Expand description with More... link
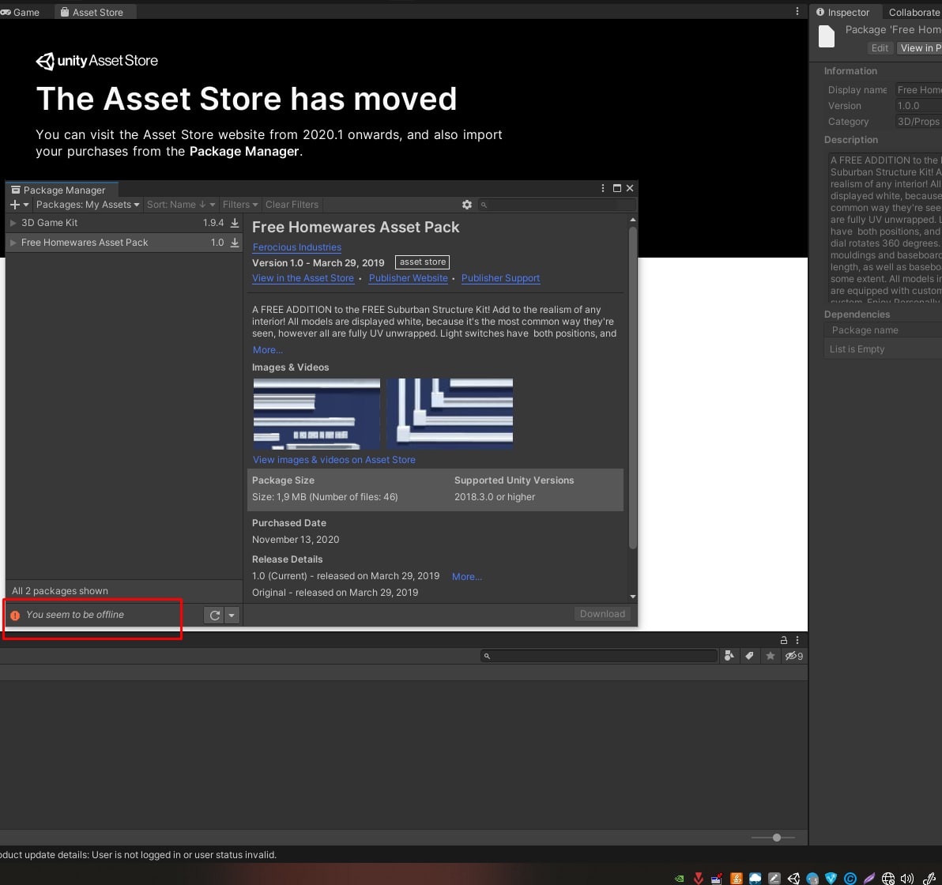Viewport: 942px width, 885px height. 267,350
